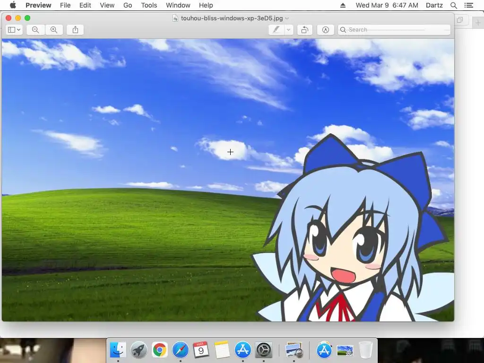
Task: Show tab overview in the background window
Action: [460, 20]
